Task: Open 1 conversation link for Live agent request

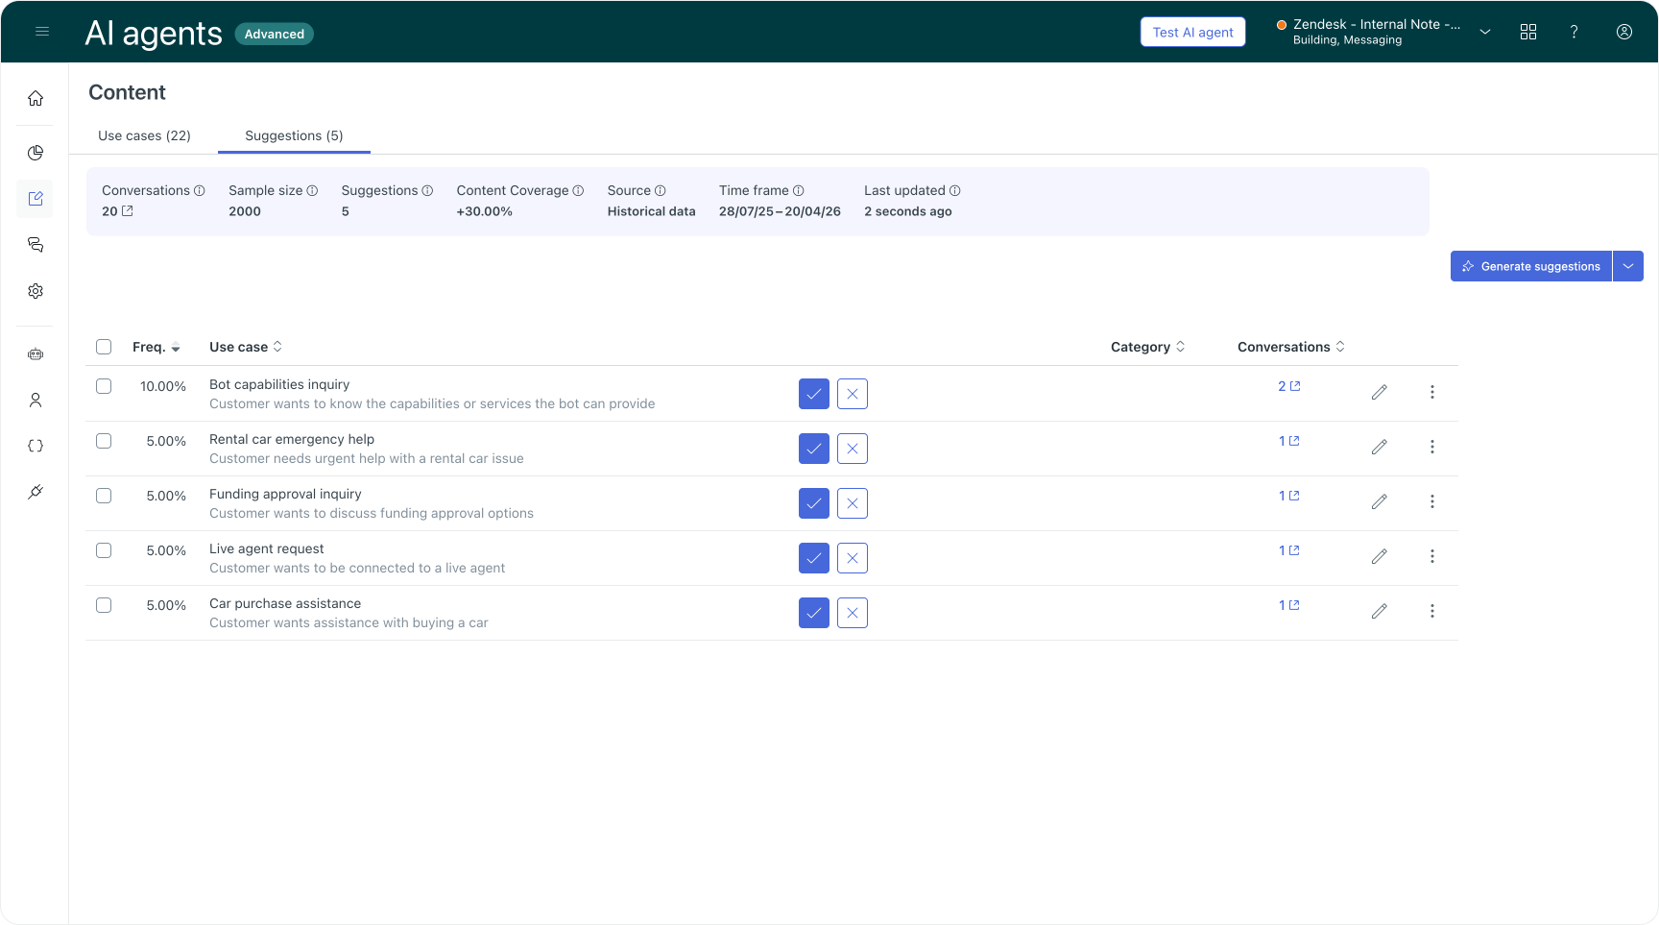Action: pos(1289,550)
